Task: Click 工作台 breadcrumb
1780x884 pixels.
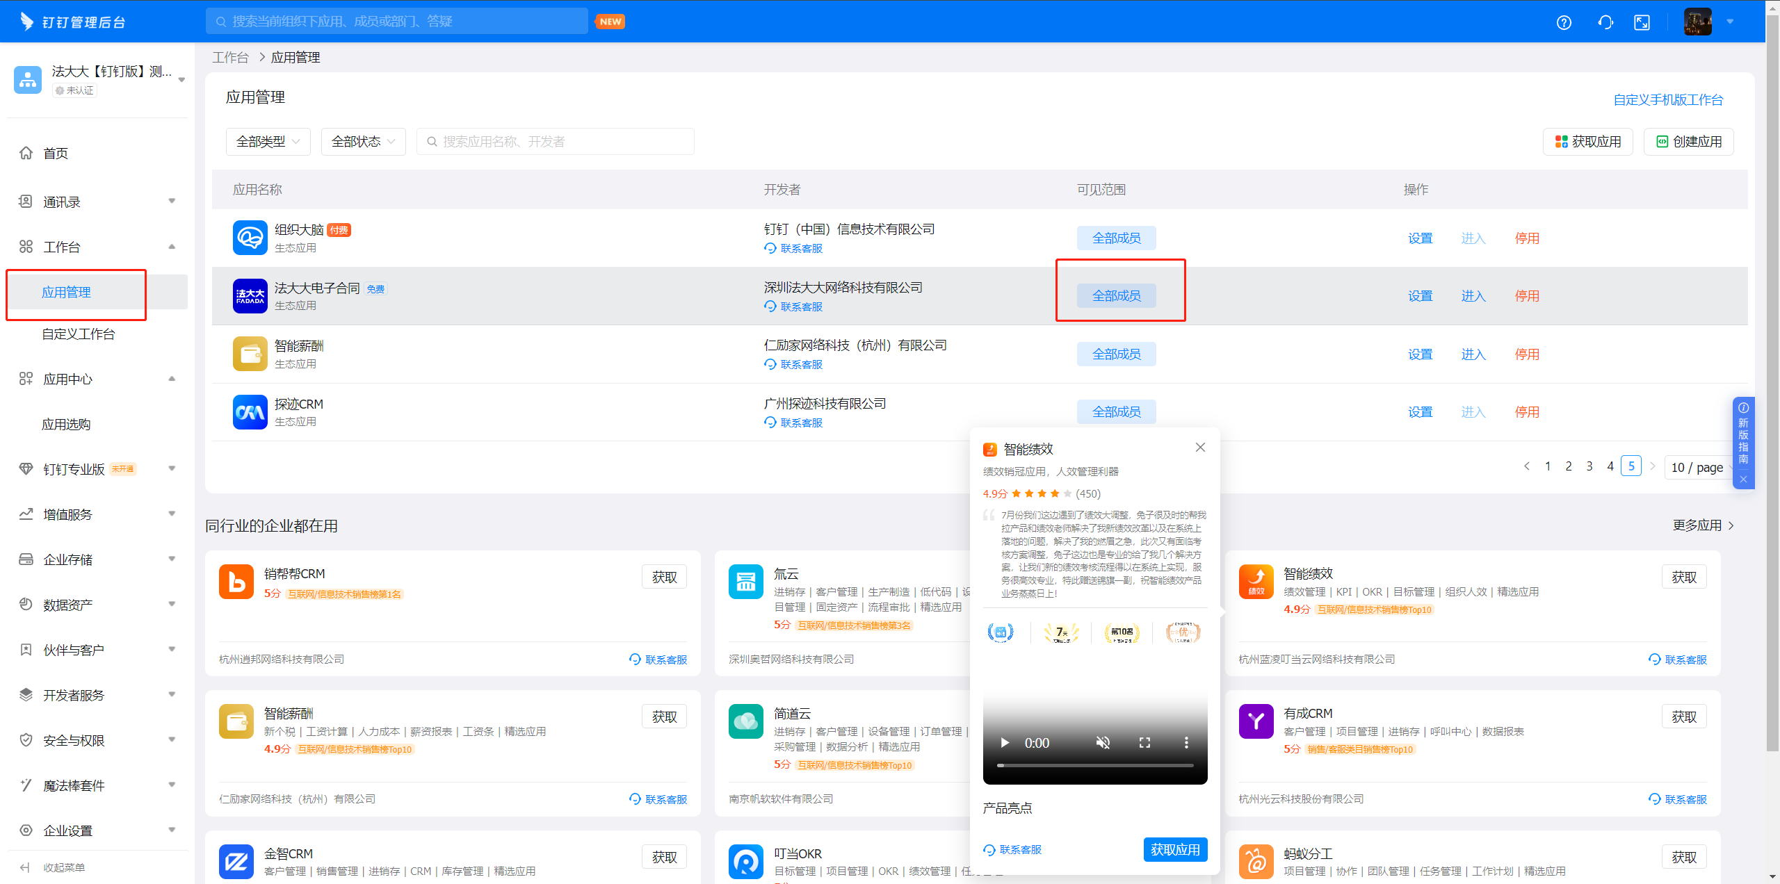Action: coord(230,57)
